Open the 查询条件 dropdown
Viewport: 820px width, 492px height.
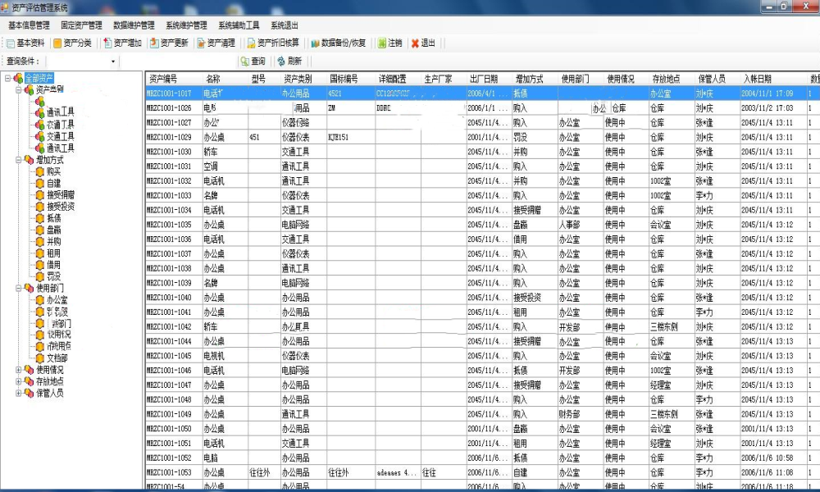113,61
